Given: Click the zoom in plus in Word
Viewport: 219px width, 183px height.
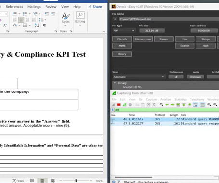Looking at the screenshot, I should (91, 181).
